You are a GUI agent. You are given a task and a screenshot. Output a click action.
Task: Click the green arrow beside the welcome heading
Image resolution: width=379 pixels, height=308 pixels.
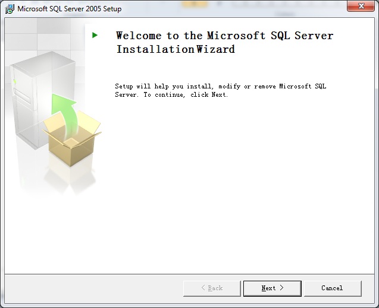(95, 35)
